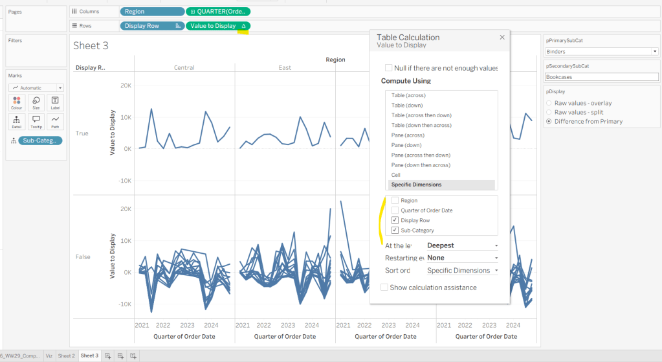Expand the At the level Deepest dropdown

pos(463,245)
